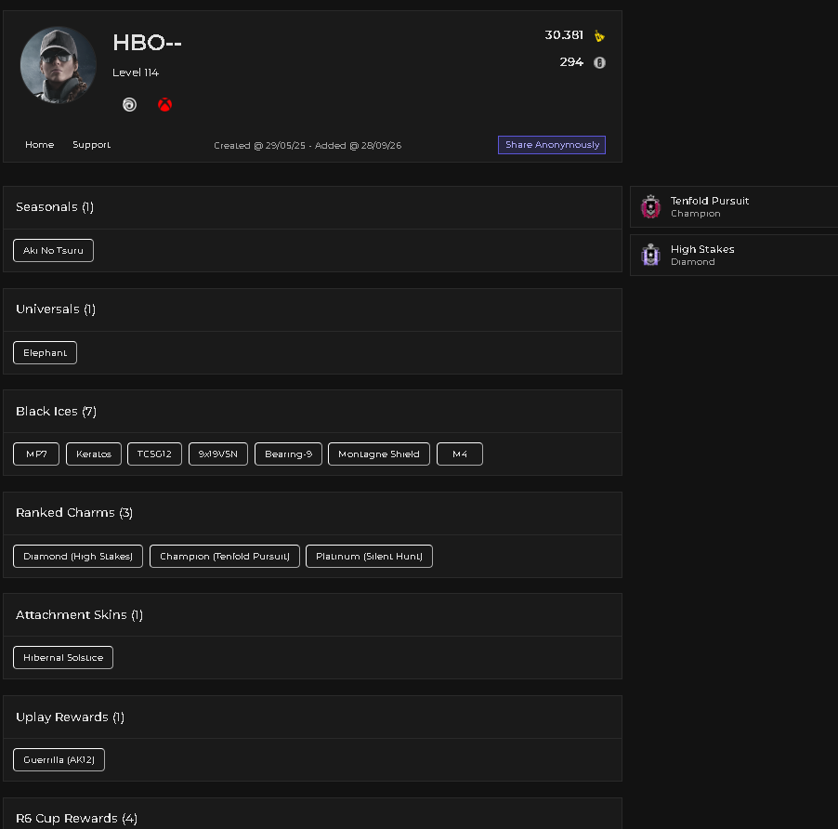Select the Guerrilla (AK12) Uplay reward
Viewport: 838px width, 829px height.
click(x=59, y=760)
